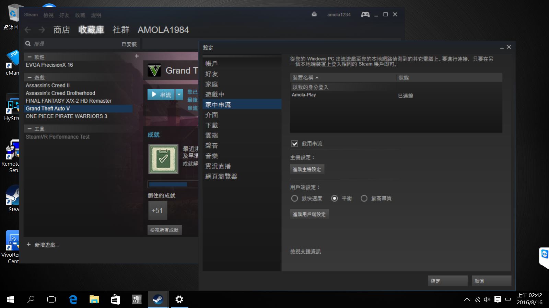Collapse the 工具 library category

pyautogui.click(x=30, y=129)
